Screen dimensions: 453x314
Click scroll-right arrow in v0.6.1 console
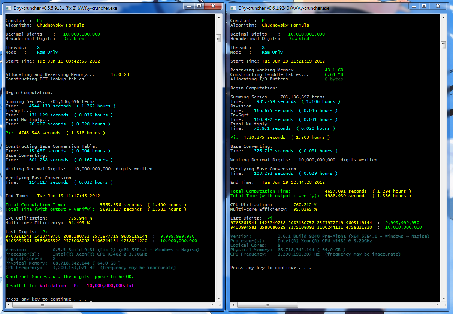pyautogui.click(x=437, y=304)
